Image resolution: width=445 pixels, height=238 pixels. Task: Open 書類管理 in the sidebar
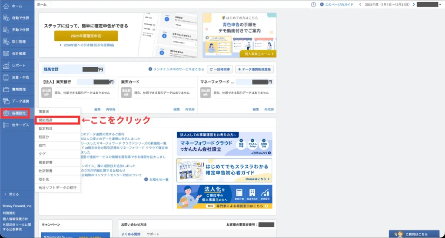tap(17, 89)
